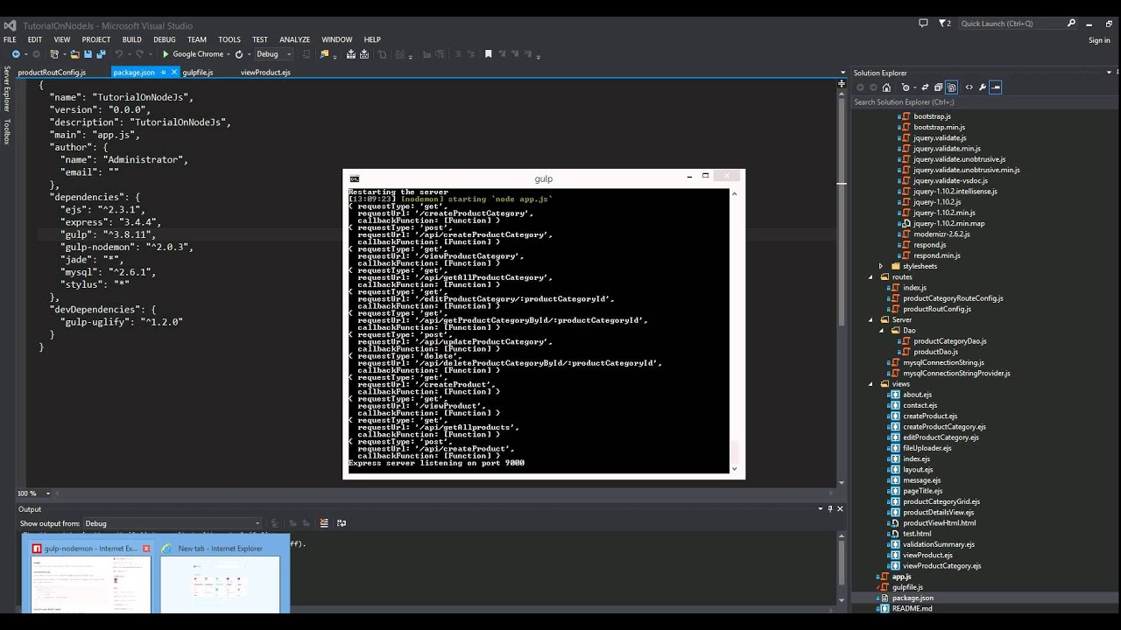Close the gulp-nodemon Internet Explorer preview

coord(146,549)
